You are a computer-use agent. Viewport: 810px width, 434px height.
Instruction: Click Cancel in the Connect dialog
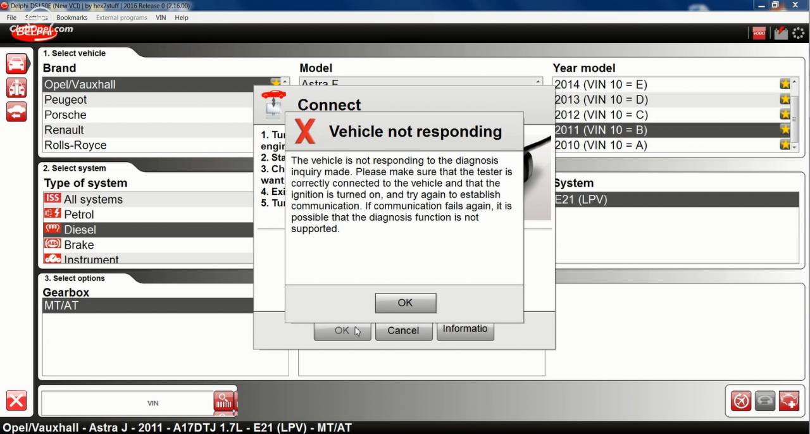403,330
